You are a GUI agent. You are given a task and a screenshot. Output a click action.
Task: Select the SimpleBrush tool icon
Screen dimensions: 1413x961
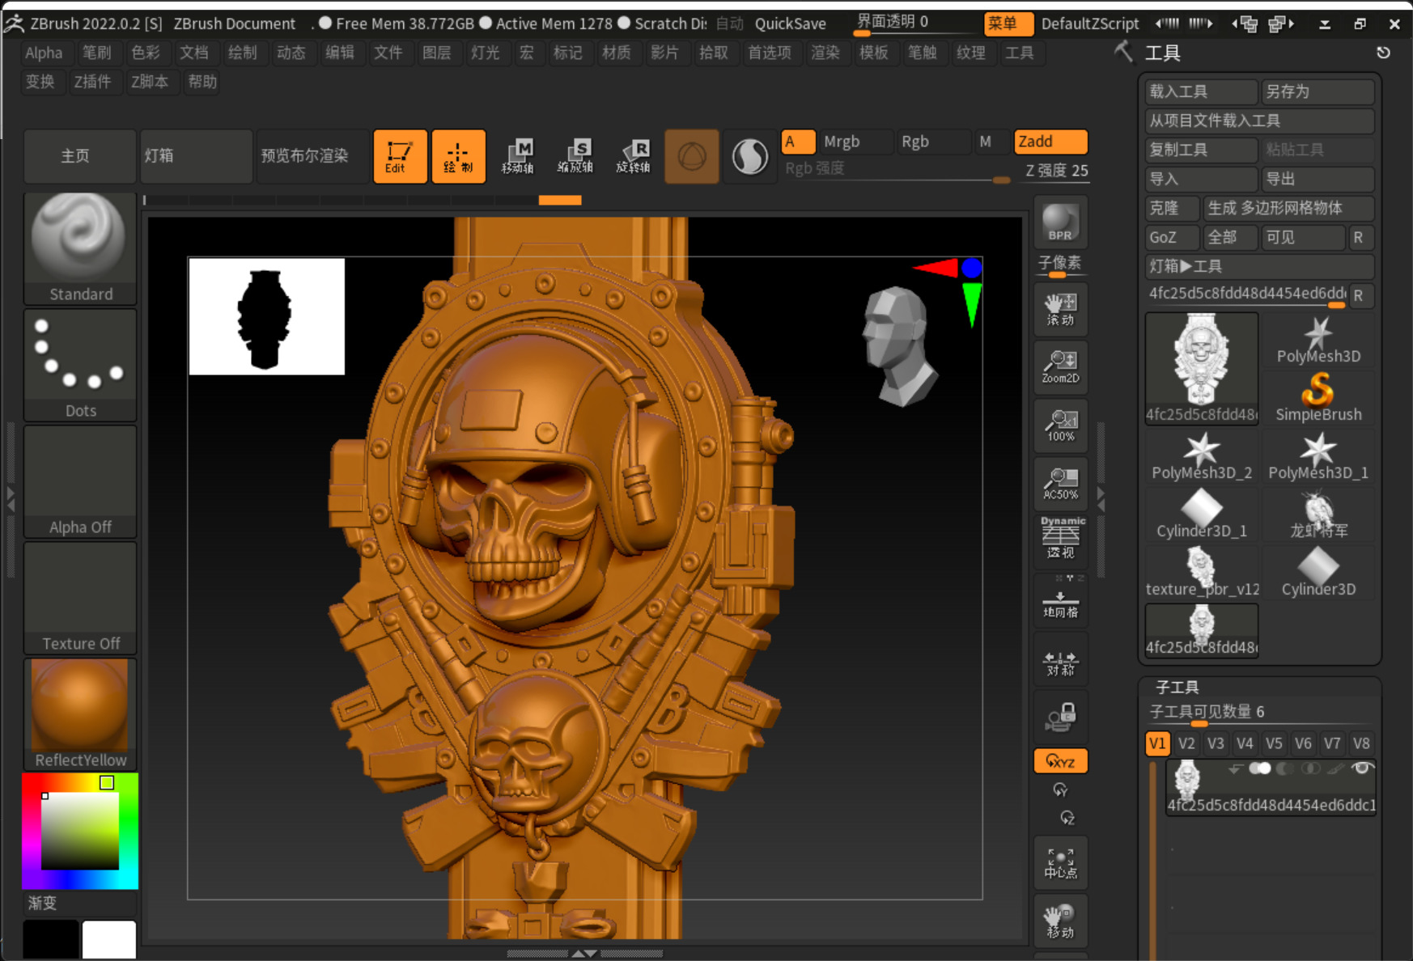pyautogui.click(x=1318, y=398)
